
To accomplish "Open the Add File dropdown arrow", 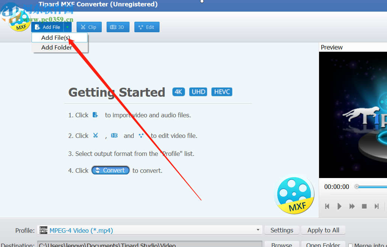I will 68,27.
